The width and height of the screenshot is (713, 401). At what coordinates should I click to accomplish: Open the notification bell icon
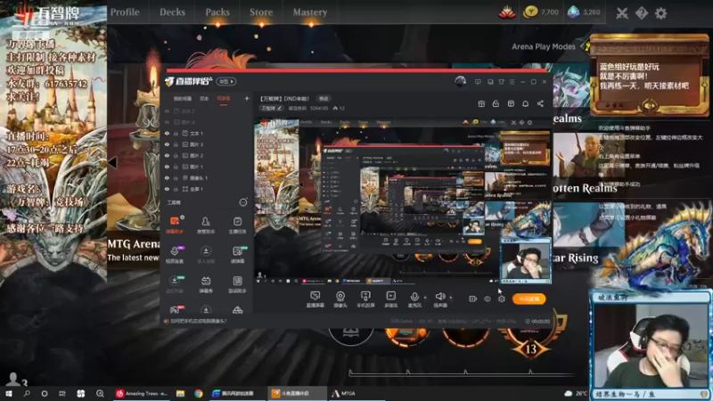pos(525,103)
